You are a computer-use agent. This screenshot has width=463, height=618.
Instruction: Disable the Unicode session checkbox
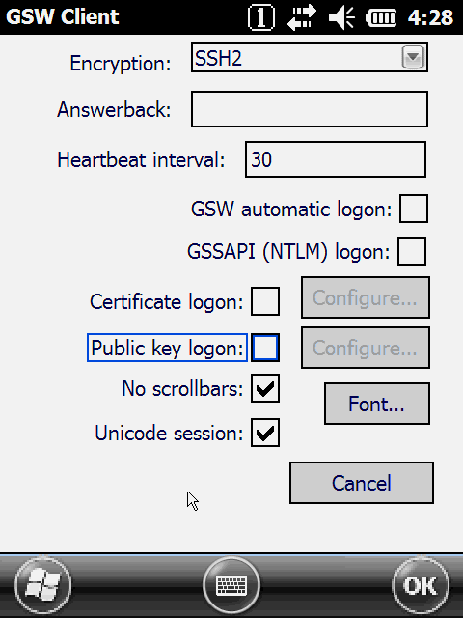coord(265,433)
